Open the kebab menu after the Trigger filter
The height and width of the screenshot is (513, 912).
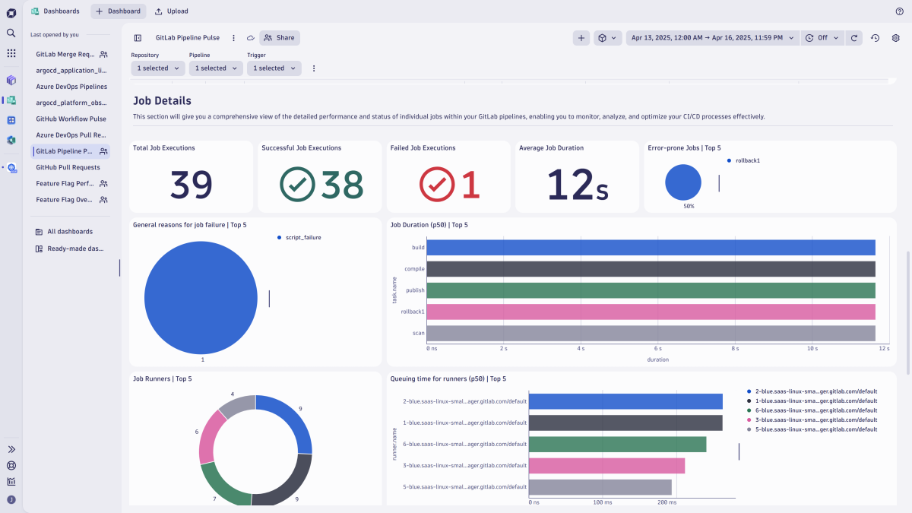point(314,68)
